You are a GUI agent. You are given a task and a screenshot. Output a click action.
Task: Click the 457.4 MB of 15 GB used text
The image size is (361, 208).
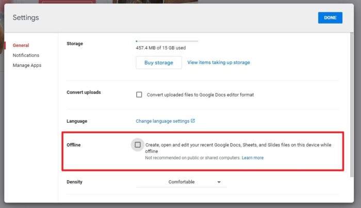(161, 48)
